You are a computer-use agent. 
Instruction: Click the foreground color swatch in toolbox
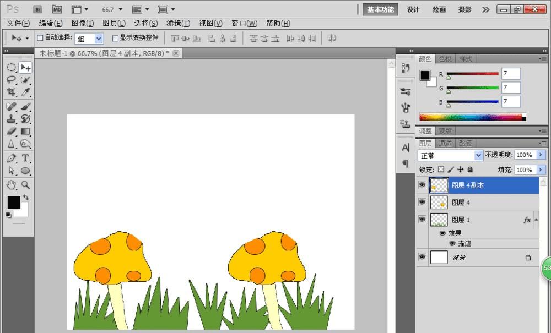click(13, 203)
